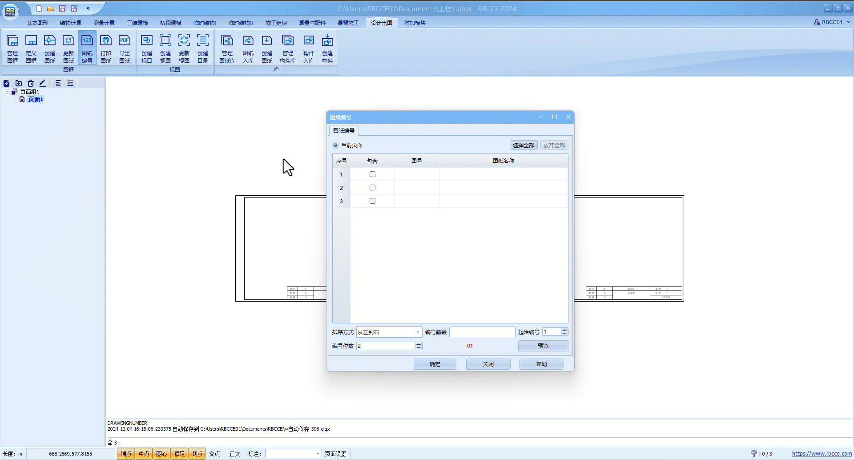The width and height of the screenshot is (854, 460).
Task: Select the 当前页面 radio button
Action: [336, 145]
